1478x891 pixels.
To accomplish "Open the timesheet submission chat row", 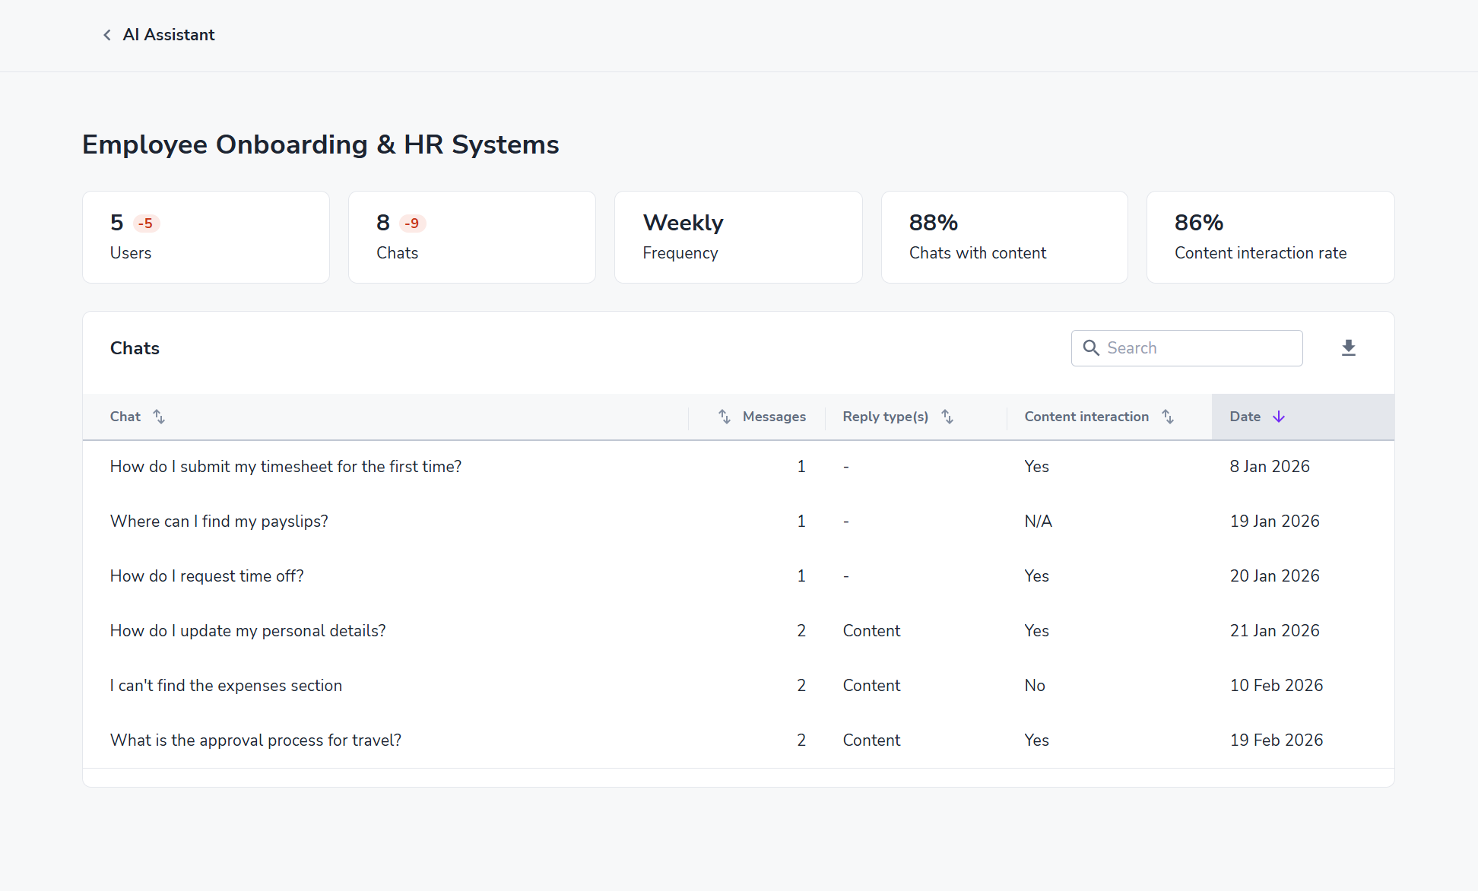I will point(286,467).
